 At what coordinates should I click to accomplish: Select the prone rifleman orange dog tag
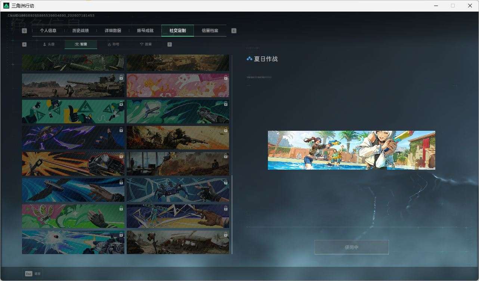click(178, 138)
